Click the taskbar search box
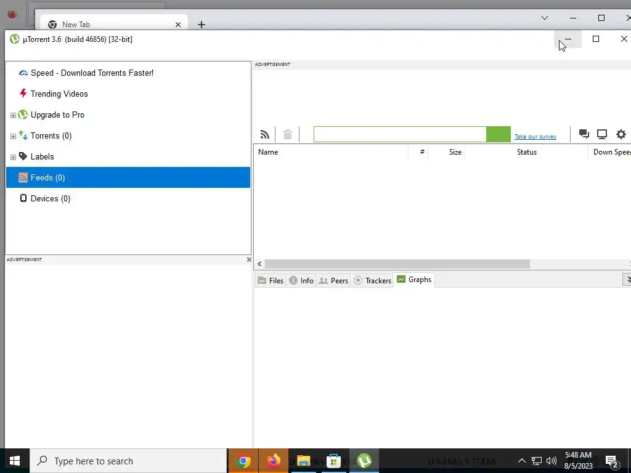This screenshot has width=631, height=473. pyautogui.click(x=128, y=461)
